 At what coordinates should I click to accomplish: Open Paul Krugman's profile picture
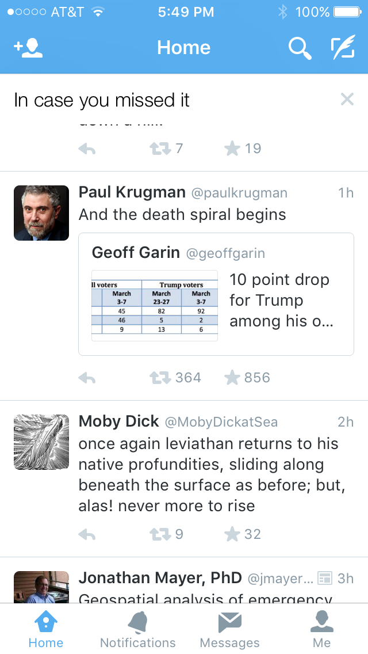tap(41, 212)
